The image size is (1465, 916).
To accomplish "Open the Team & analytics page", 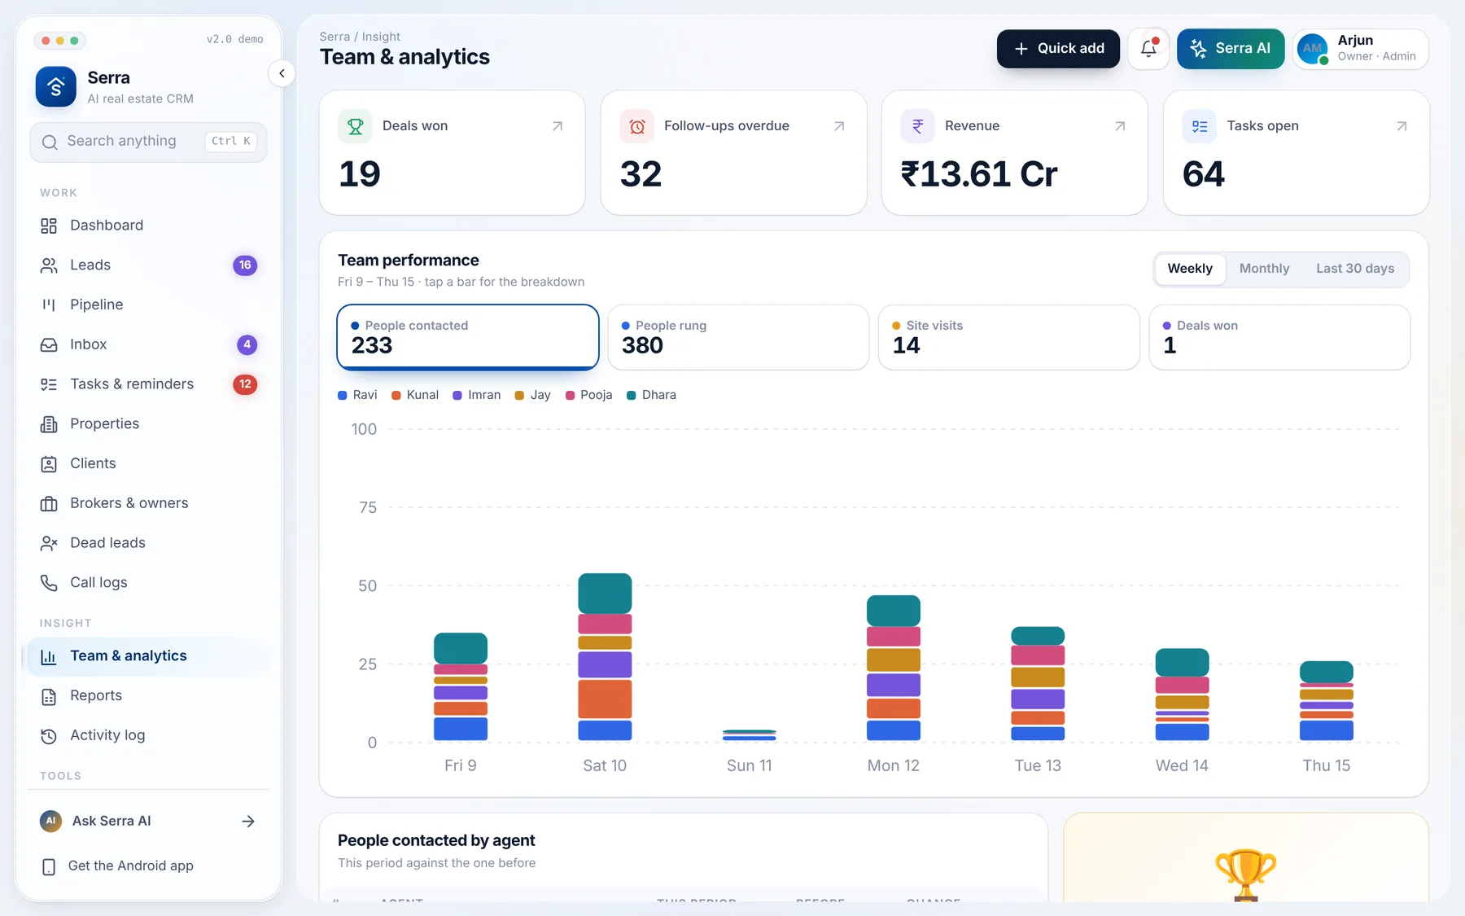I will [148, 656].
